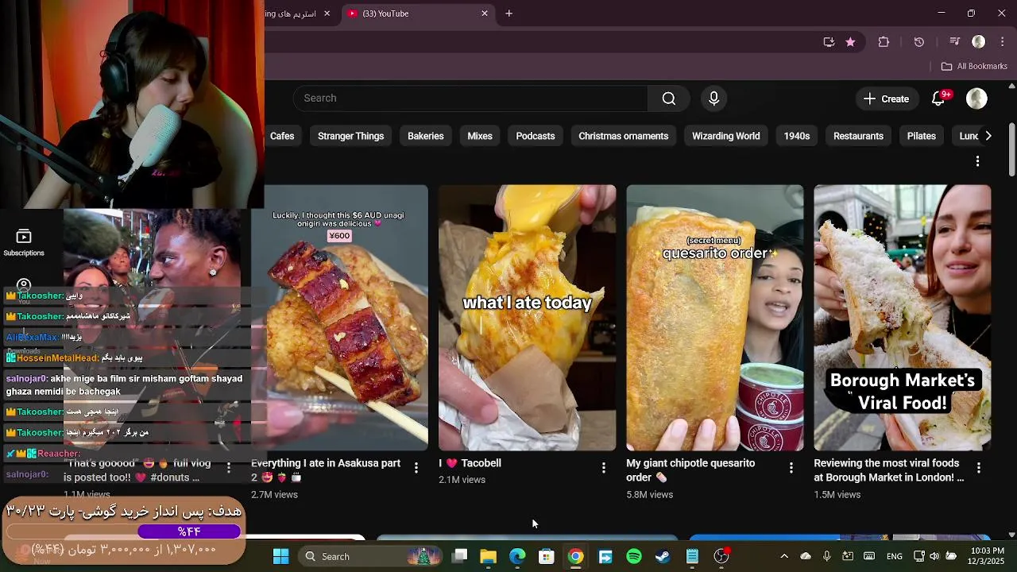The width and height of the screenshot is (1017, 572).
Task: Open options for Borough Market review short
Action: [x=978, y=468]
